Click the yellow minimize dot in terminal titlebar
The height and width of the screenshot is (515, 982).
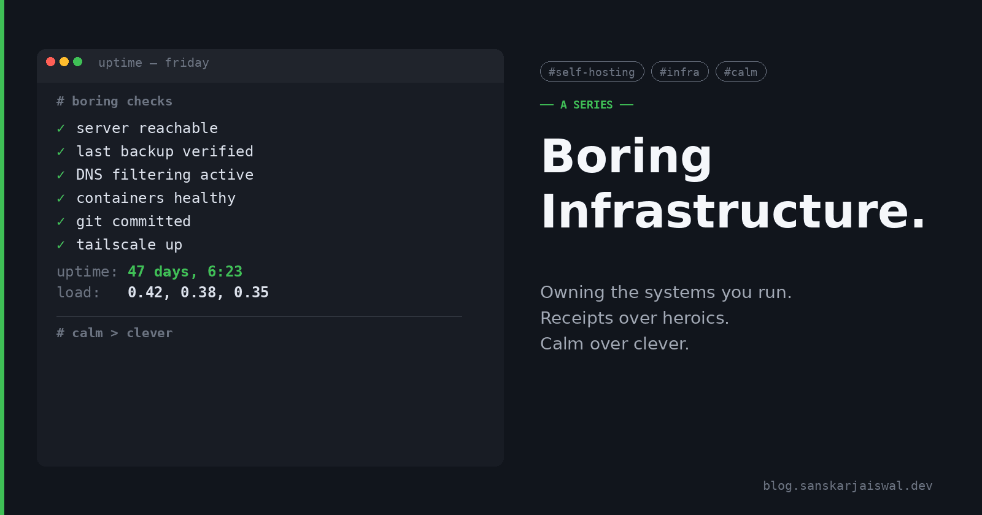[x=64, y=61]
